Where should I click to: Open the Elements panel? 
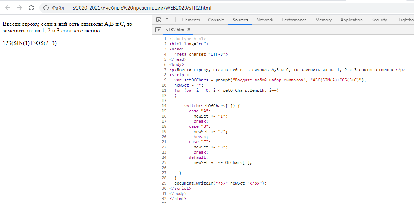point(191,20)
